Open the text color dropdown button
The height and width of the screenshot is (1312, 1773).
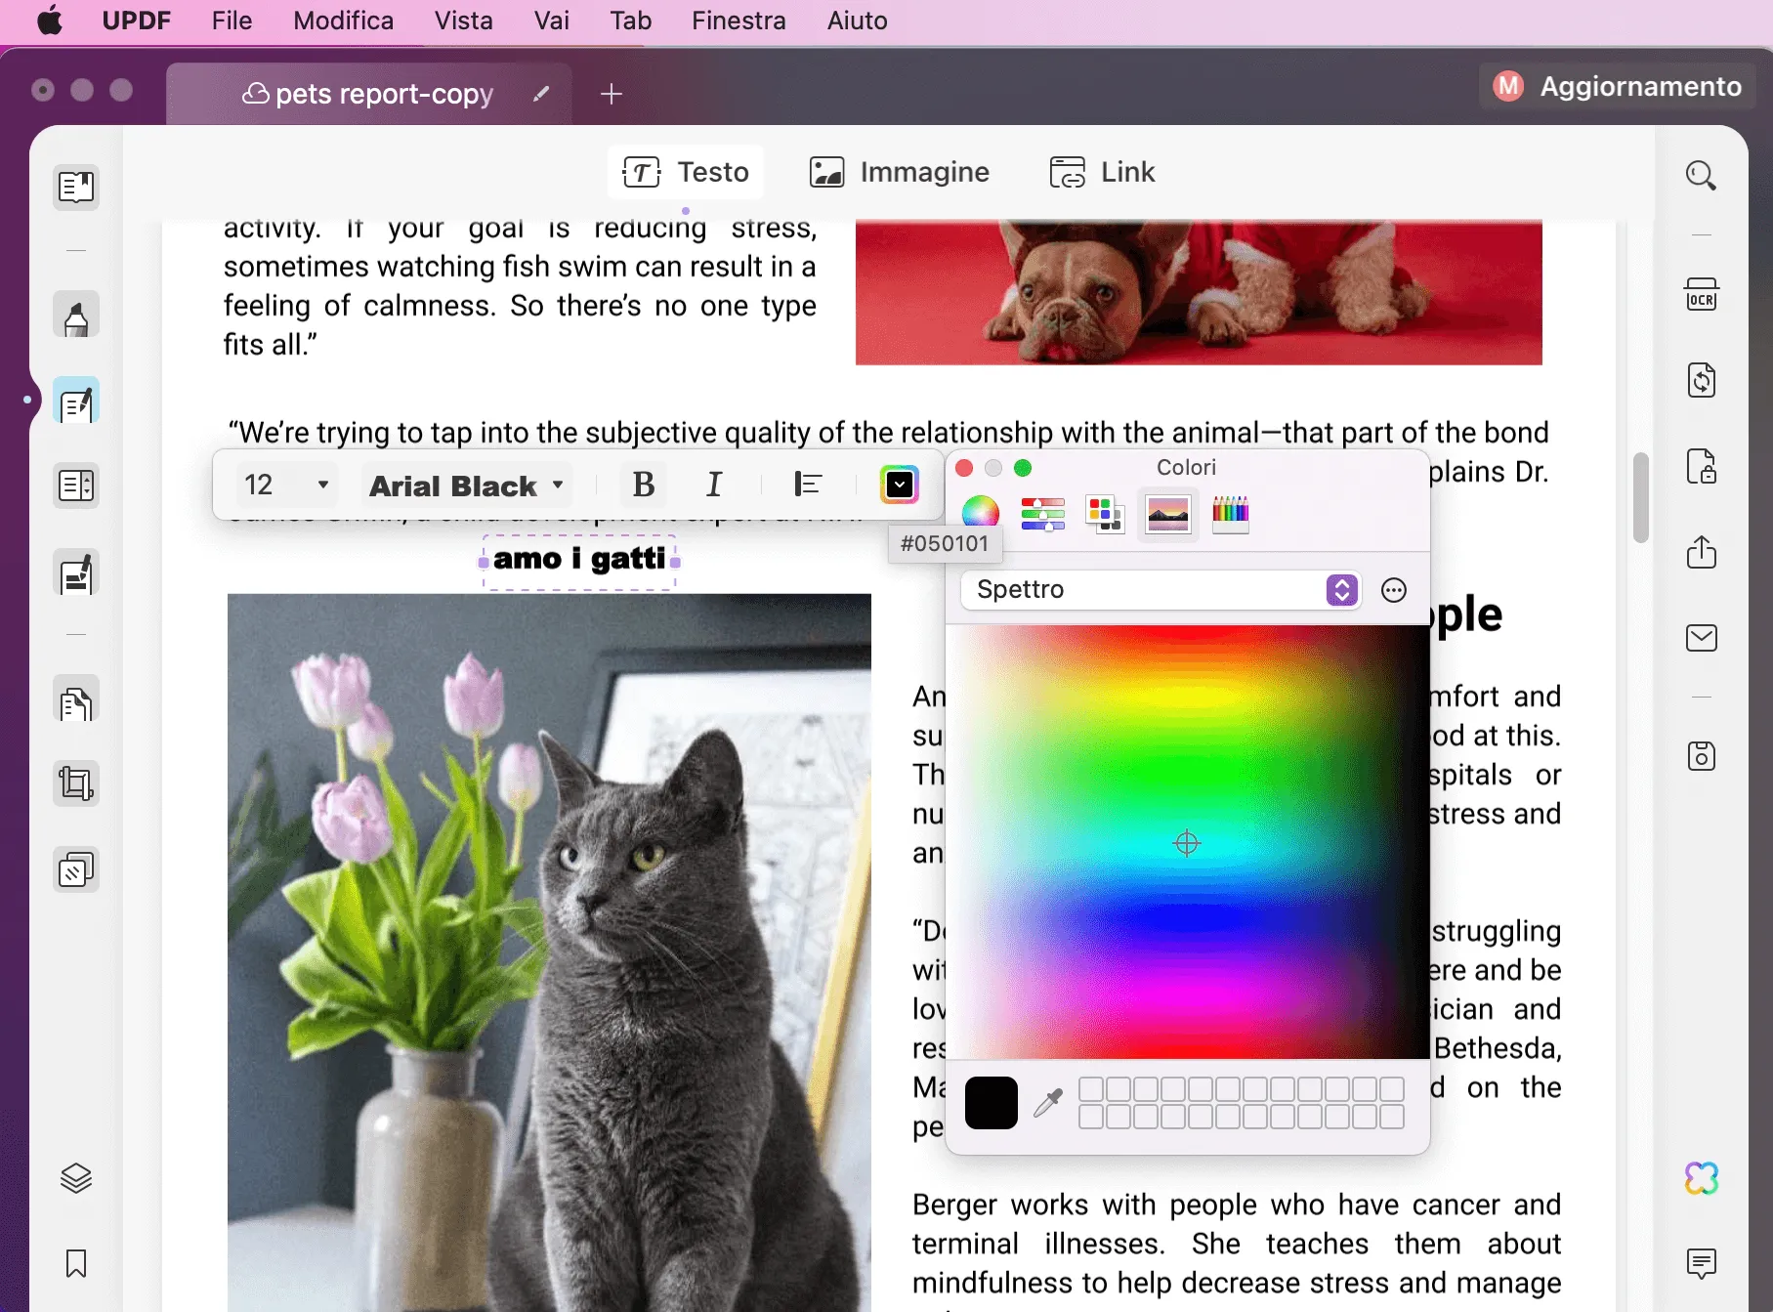900,485
